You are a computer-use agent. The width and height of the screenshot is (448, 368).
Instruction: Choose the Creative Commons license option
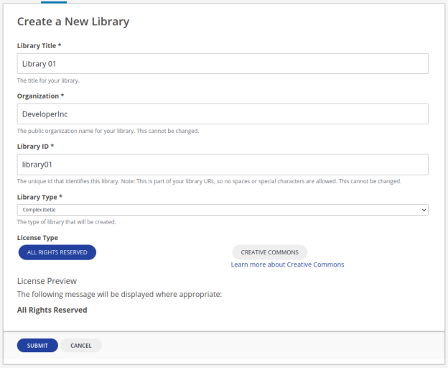coord(269,252)
